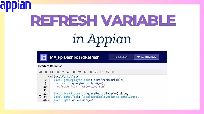Click the a!forEach function text
The width and height of the screenshot is (204, 114).
(80, 100)
